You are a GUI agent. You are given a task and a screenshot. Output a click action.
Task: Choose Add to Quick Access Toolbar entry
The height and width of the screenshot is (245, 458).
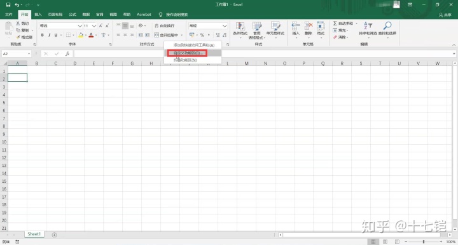coord(193,45)
